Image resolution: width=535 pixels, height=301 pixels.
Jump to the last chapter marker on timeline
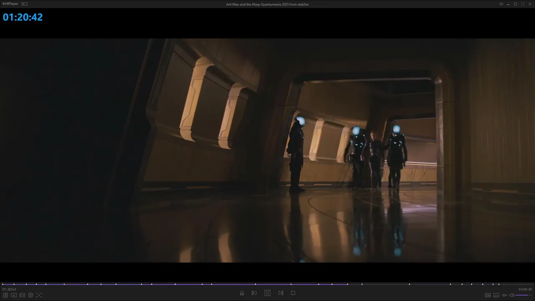pyautogui.click(x=499, y=284)
